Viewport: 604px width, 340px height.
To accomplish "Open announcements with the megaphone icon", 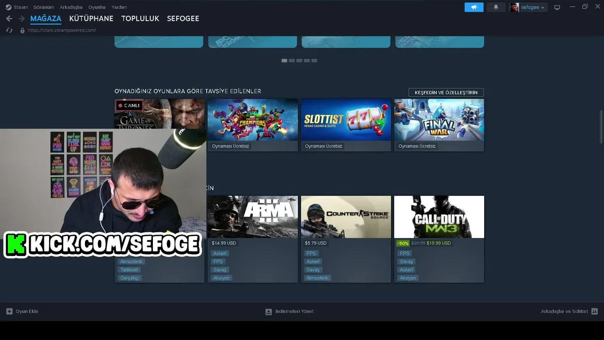I will point(474,7).
